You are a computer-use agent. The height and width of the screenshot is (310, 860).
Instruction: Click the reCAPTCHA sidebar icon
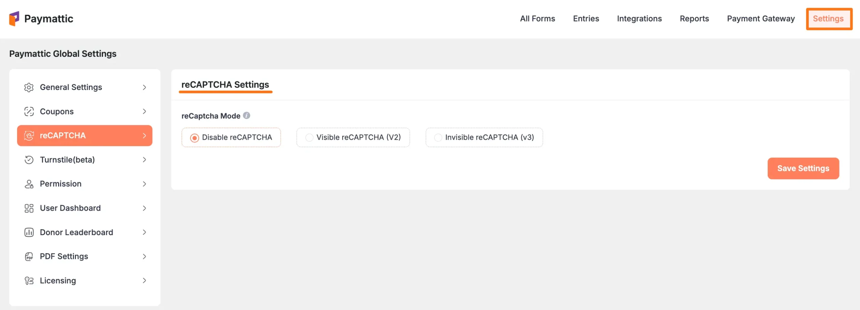coord(29,135)
